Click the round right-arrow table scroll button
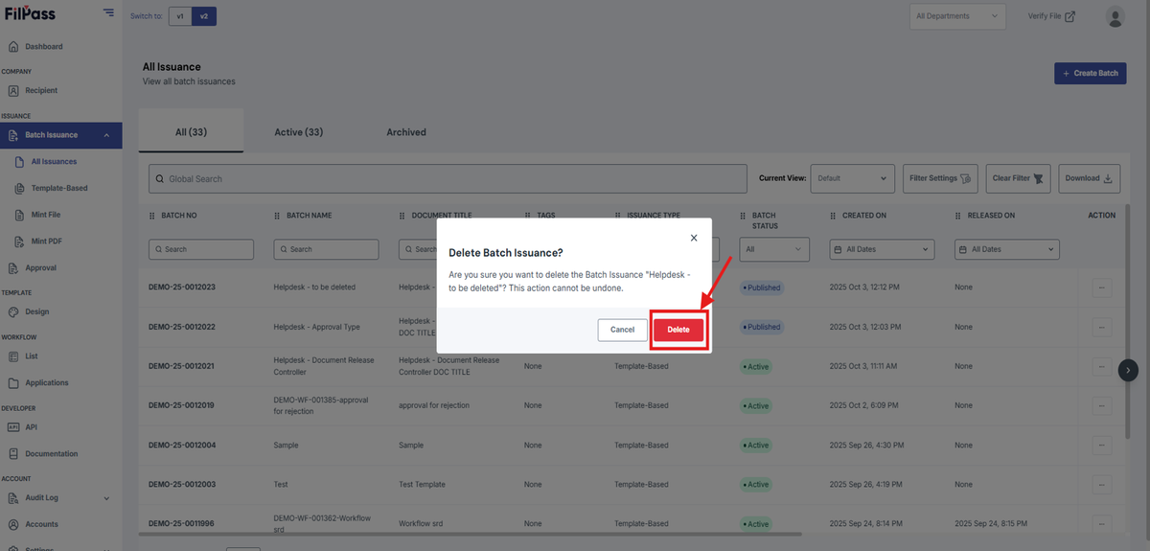Viewport: 1150px width, 551px height. click(1128, 370)
